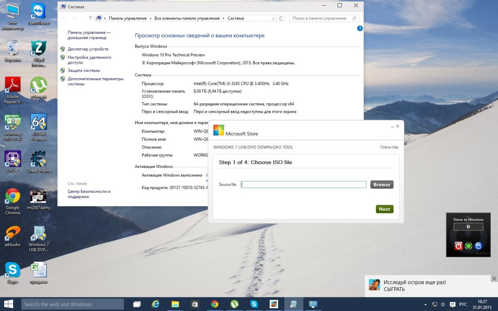Viewport: 498px width, 311px height.
Task: Go up one level in Control Panel
Action: click(90, 18)
